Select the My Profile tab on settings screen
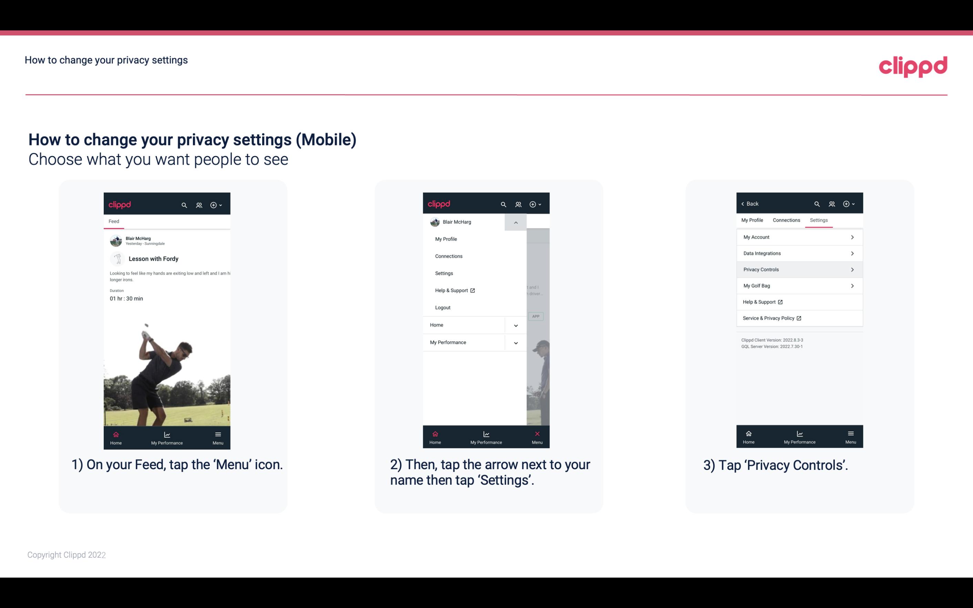973x608 pixels. 752,219
